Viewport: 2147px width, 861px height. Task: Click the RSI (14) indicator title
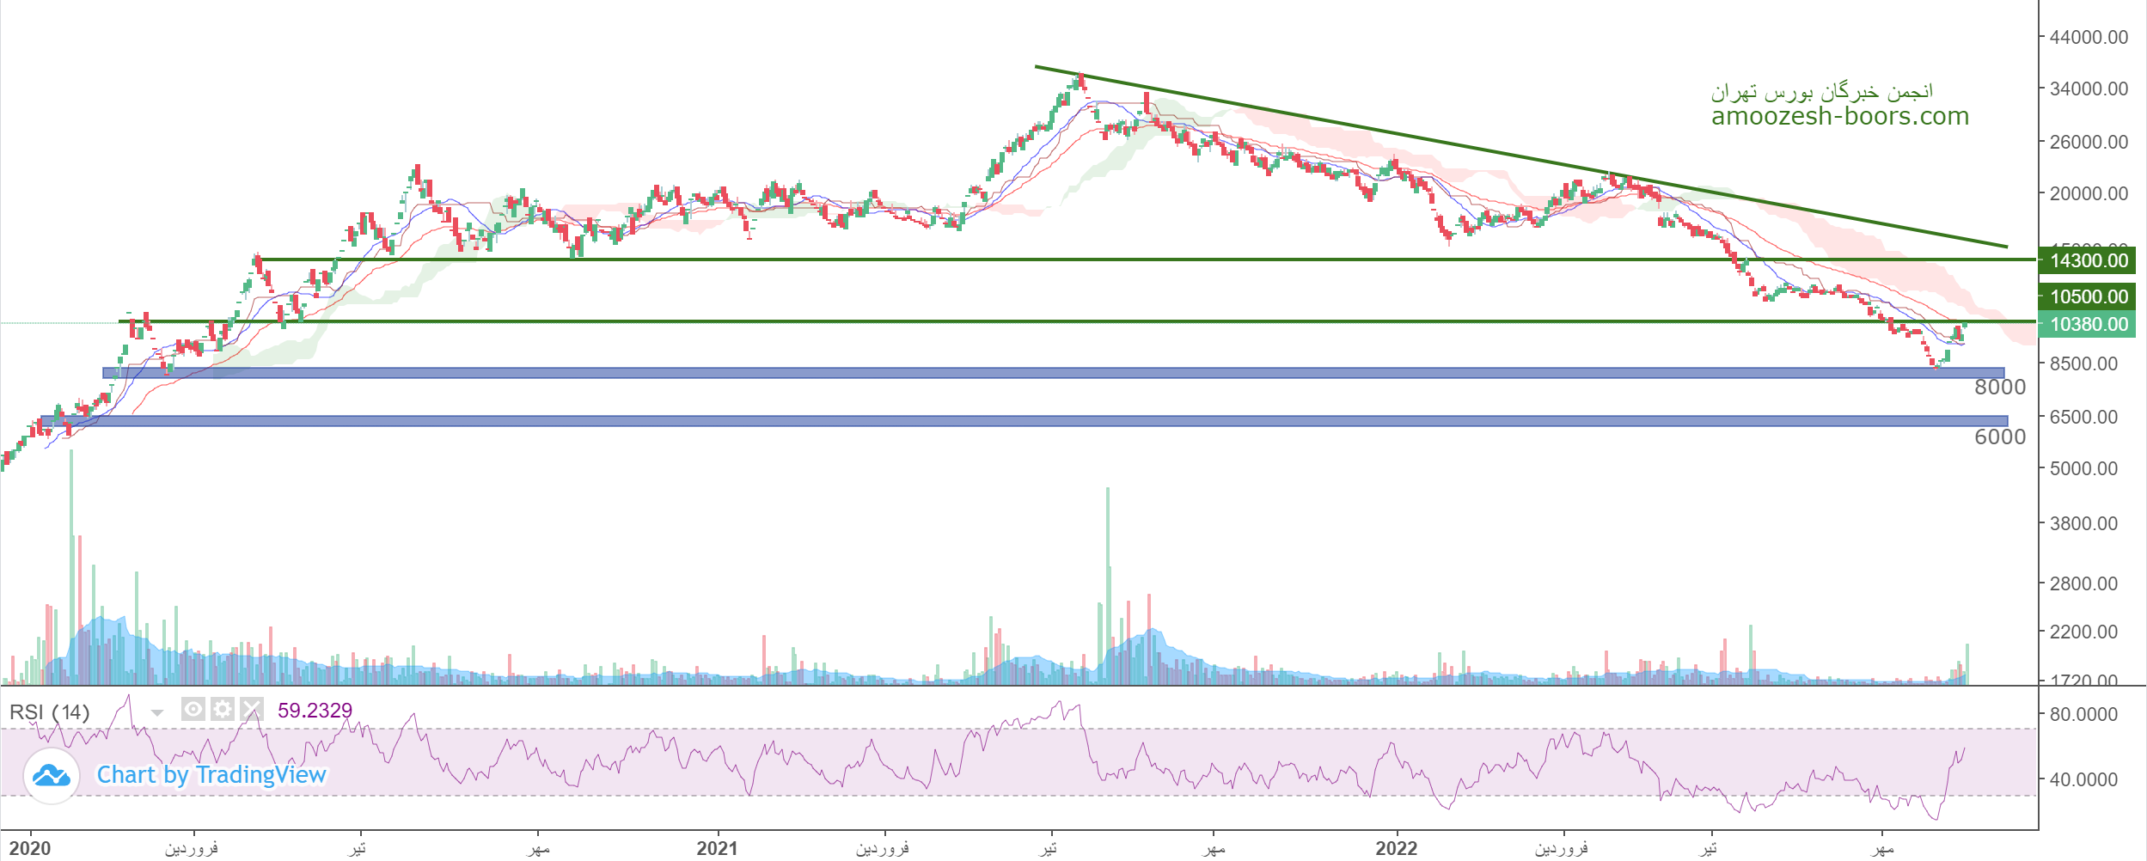49,712
